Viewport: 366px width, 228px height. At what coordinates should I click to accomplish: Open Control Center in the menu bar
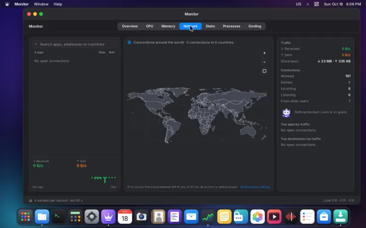point(316,4)
